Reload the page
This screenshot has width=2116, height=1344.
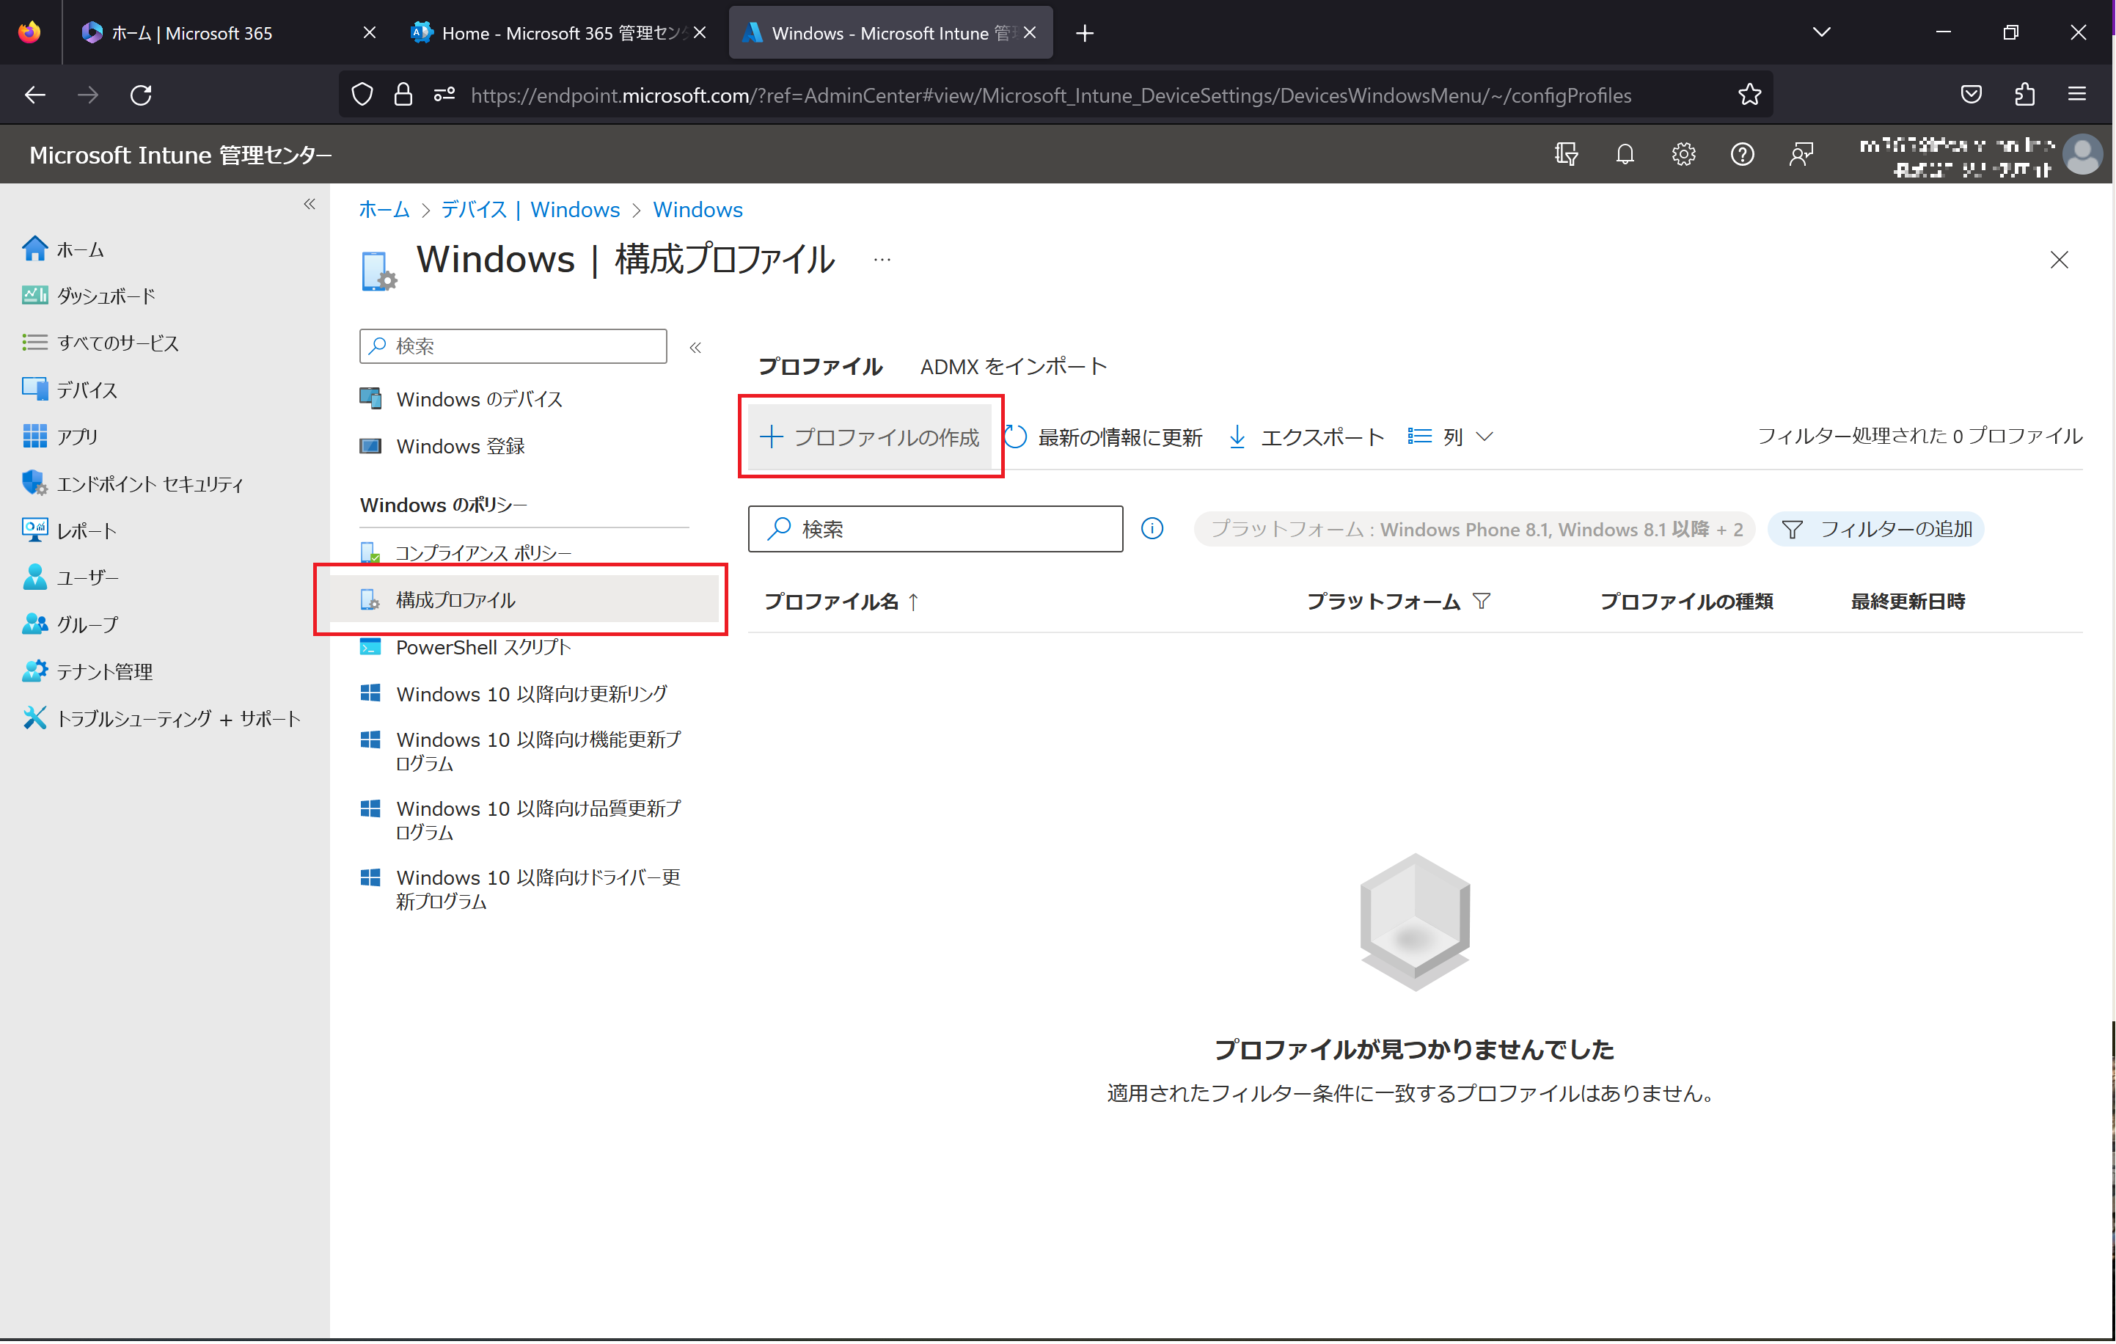[141, 94]
